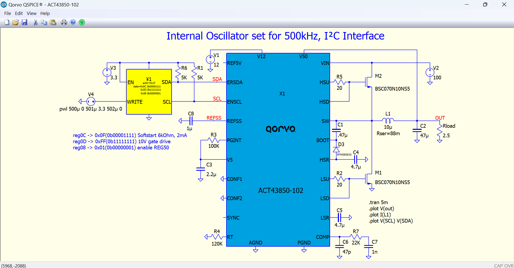Viewport: 514px width, 268px height.
Task: Click the red SCL net label
Action: tap(217, 99)
